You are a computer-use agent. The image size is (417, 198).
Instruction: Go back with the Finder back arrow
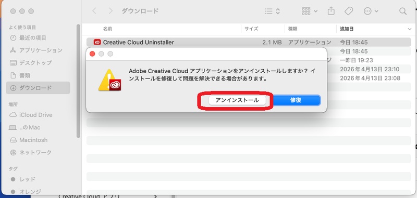[94, 11]
